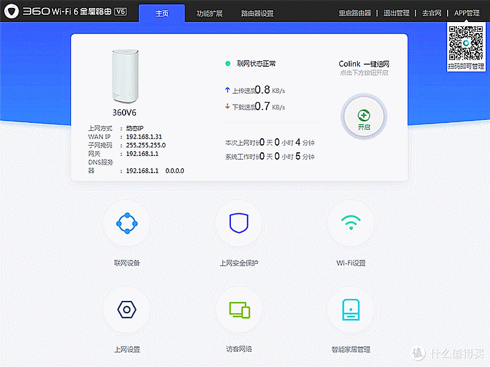Click the 360 Wi-Fi 6 全屋路由 title
490x367 pixels.
point(75,12)
